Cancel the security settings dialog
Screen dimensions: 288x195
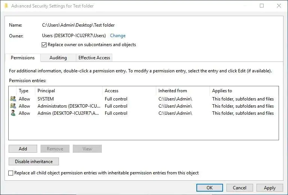240,188
